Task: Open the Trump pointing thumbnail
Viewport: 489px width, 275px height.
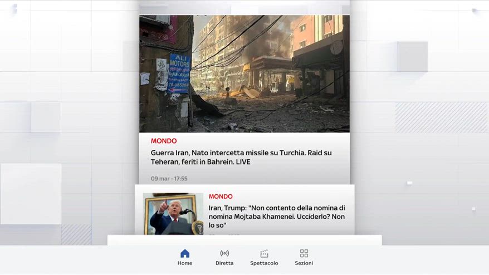Action: point(173,214)
